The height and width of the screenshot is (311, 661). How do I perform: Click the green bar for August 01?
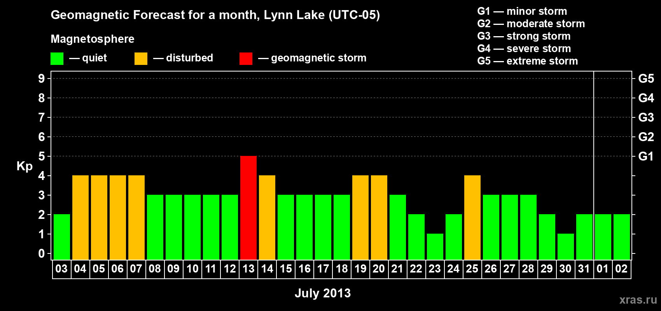[x=603, y=237]
